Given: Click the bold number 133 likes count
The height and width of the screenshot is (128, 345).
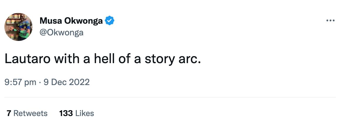Looking at the screenshot, I should (x=66, y=113).
